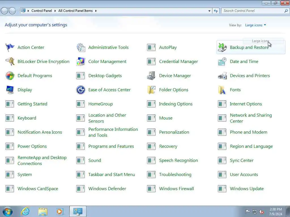Open the View by Large icons dropdown
The height and width of the screenshot is (217, 290).
point(255,25)
